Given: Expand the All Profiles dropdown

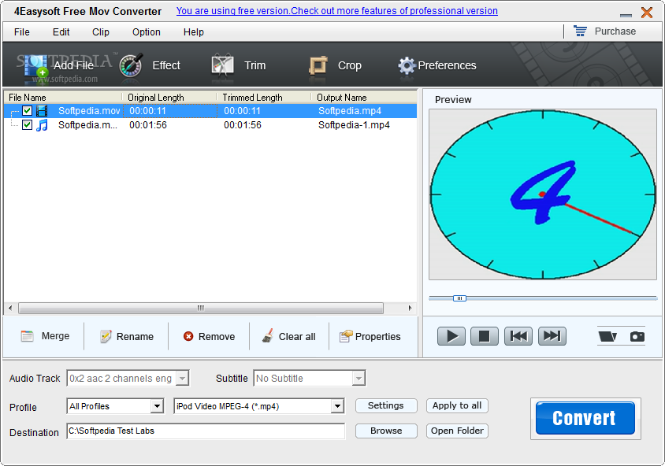Looking at the screenshot, I should [x=157, y=406].
